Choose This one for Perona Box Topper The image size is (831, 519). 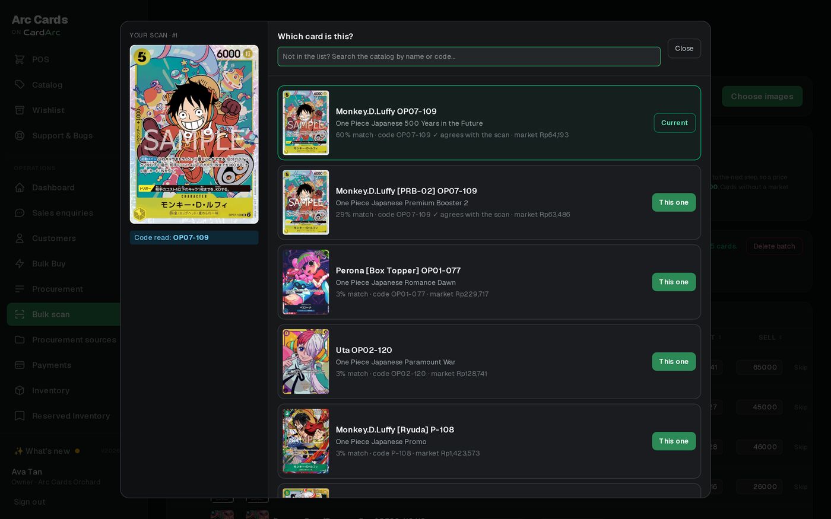pyautogui.click(x=674, y=282)
